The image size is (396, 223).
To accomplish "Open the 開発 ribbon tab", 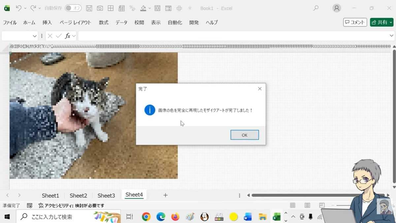I will pos(194,22).
